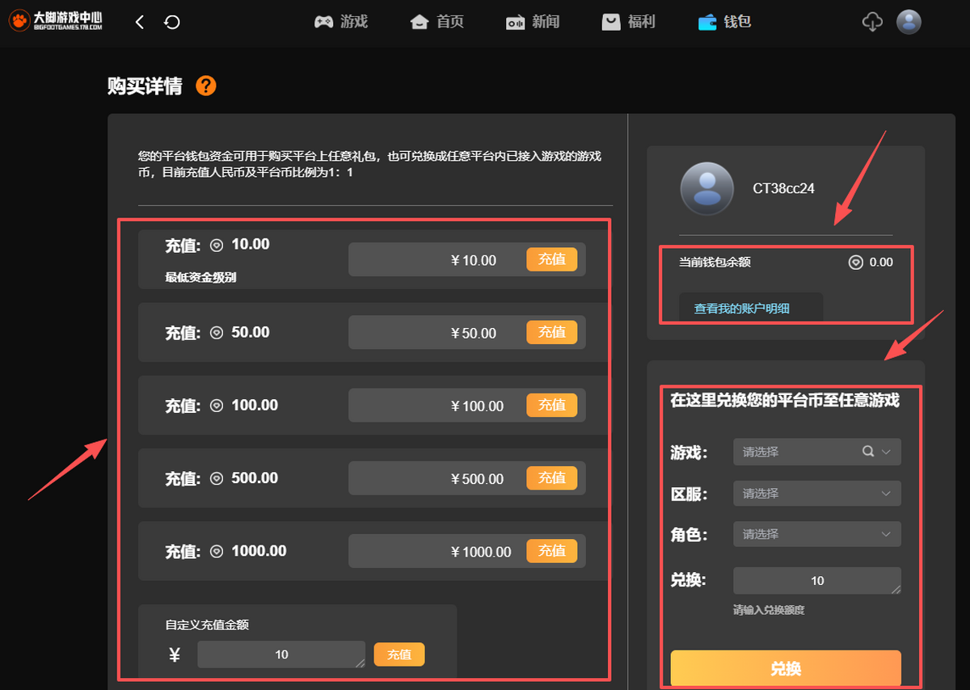The width and height of the screenshot is (970, 690).
Task: Open the 角色 character dropdown
Action: click(816, 534)
